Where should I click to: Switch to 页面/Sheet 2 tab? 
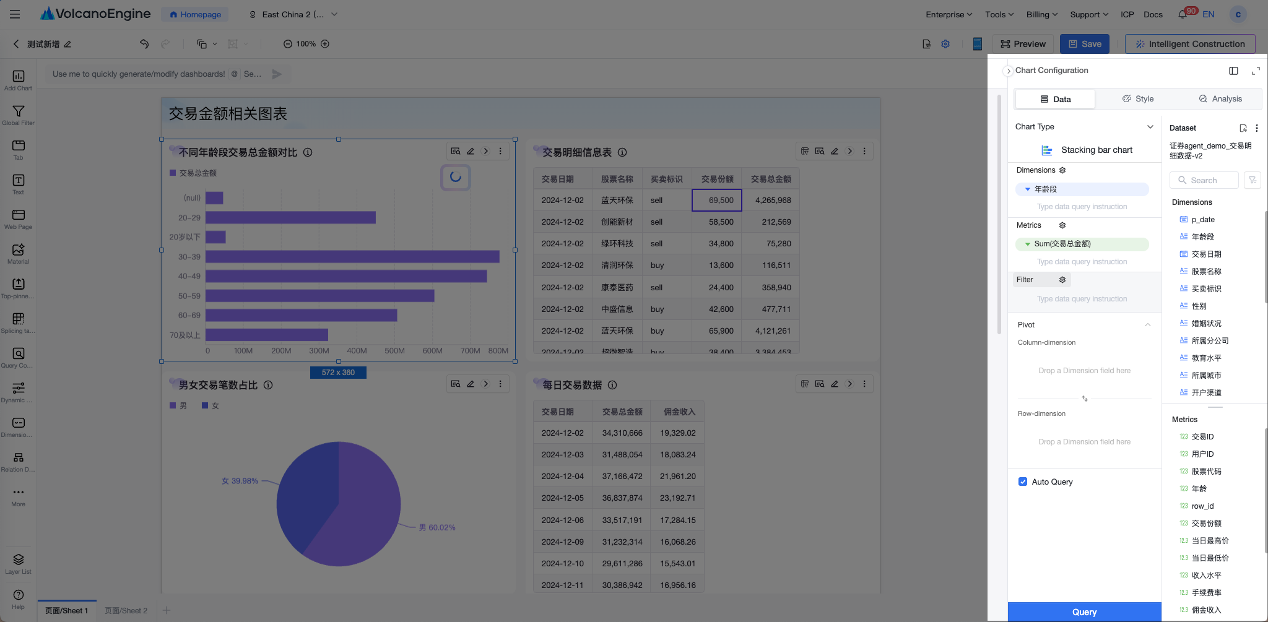126,611
